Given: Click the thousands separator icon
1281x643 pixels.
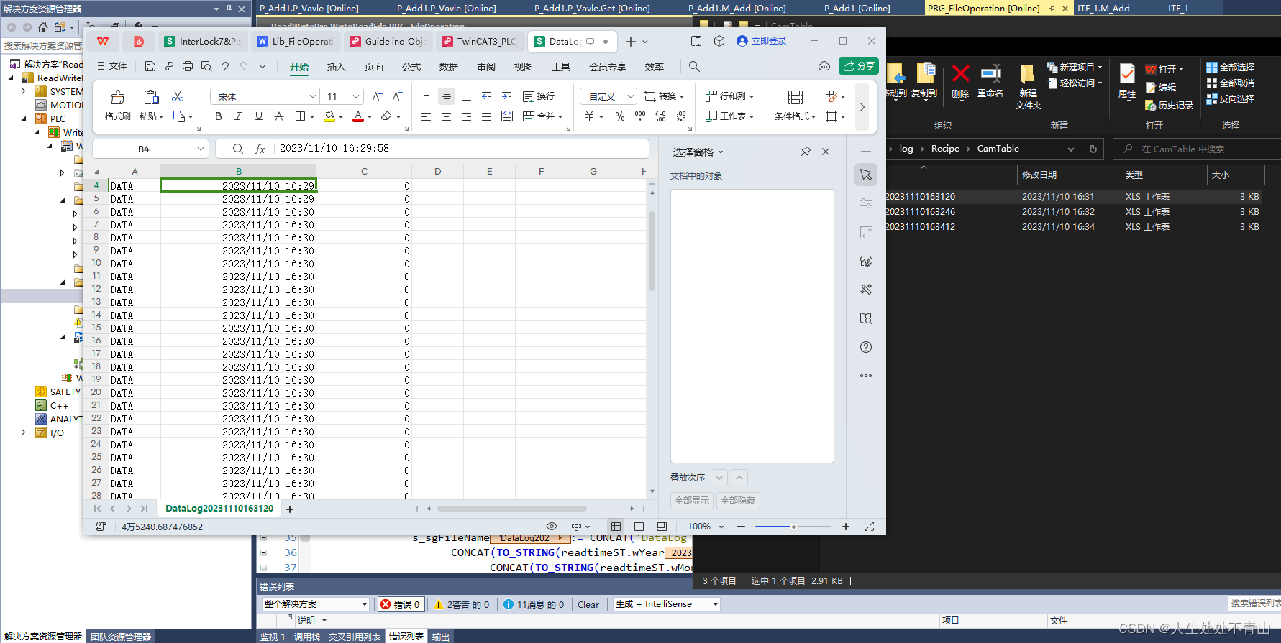Looking at the screenshot, I should (x=640, y=116).
